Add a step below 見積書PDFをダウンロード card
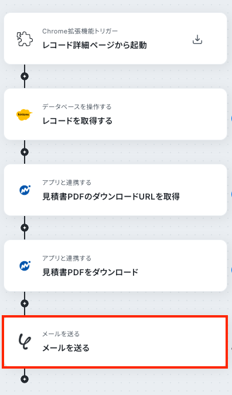The width and height of the screenshot is (232, 395). (25, 303)
